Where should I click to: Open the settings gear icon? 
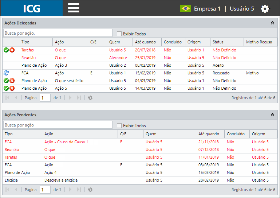pos(265,9)
